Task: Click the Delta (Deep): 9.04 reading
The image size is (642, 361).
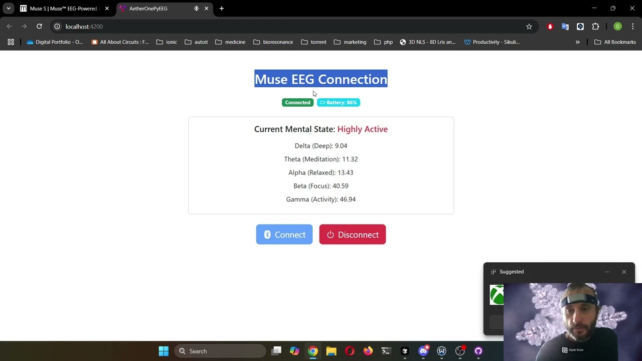Action: tap(321, 146)
